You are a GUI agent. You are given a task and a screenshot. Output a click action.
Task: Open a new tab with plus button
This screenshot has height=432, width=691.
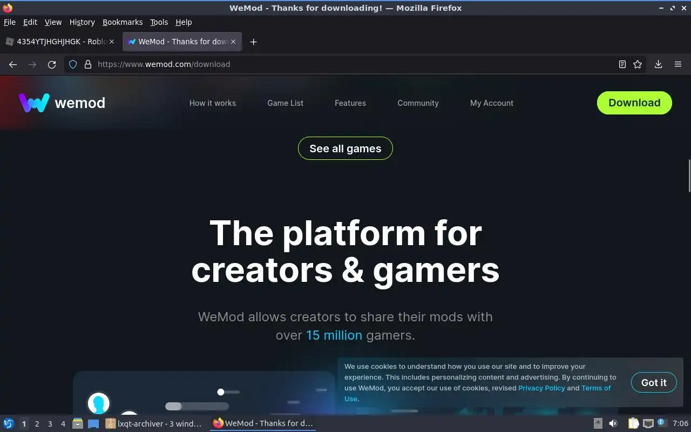click(x=253, y=42)
